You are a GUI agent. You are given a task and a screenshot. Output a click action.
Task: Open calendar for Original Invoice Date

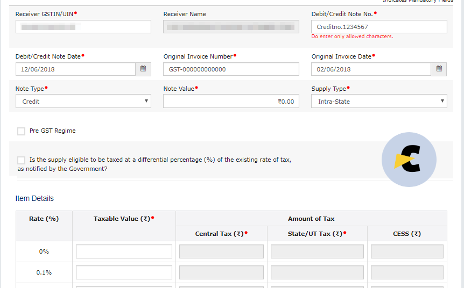pyautogui.click(x=439, y=69)
